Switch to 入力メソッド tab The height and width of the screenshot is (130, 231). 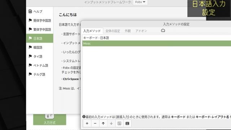click(92, 31)
